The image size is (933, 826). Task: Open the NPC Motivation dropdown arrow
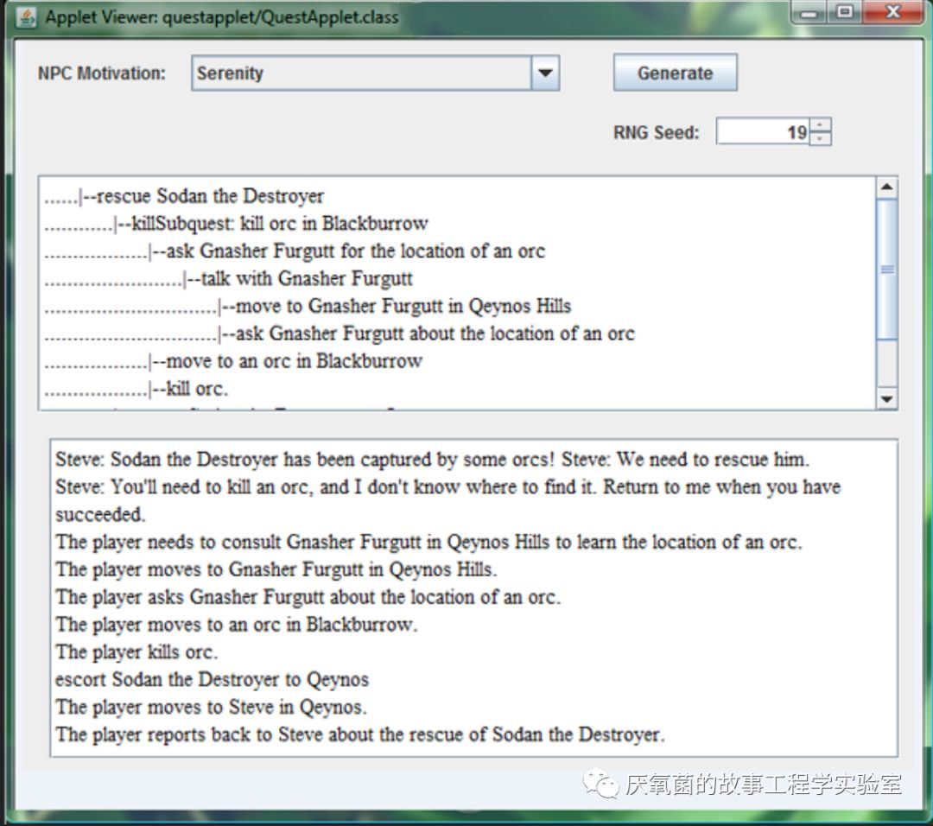click(x=545, y=73)
